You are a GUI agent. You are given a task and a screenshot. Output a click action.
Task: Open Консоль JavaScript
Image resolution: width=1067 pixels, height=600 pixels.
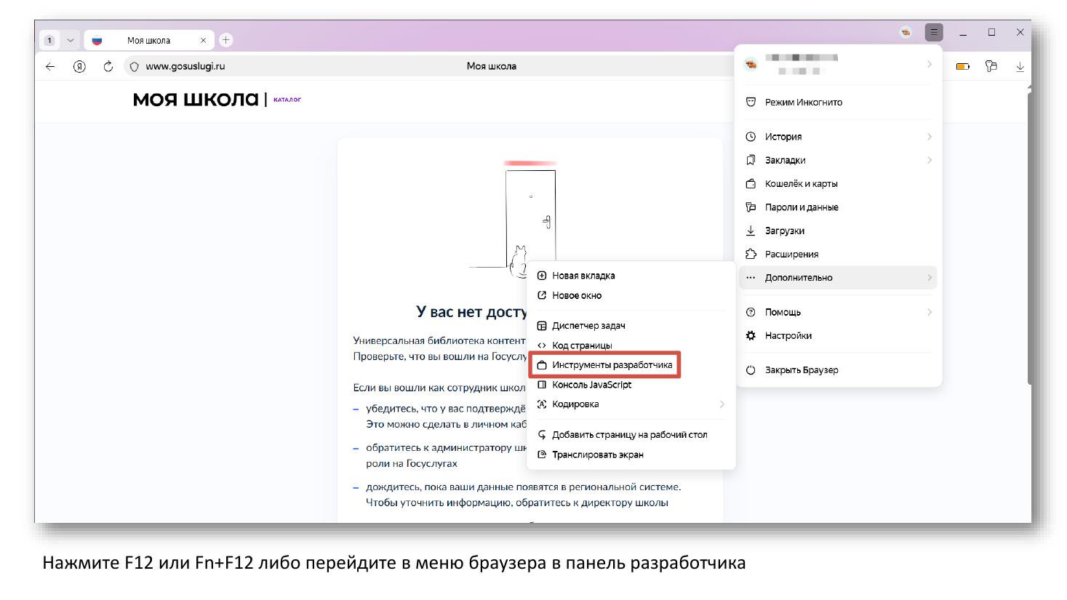point(631,385)
